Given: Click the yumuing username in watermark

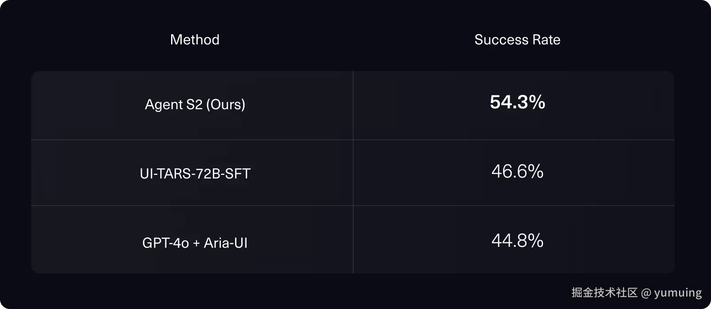Looking at the screenshot, I should (678, 293).
